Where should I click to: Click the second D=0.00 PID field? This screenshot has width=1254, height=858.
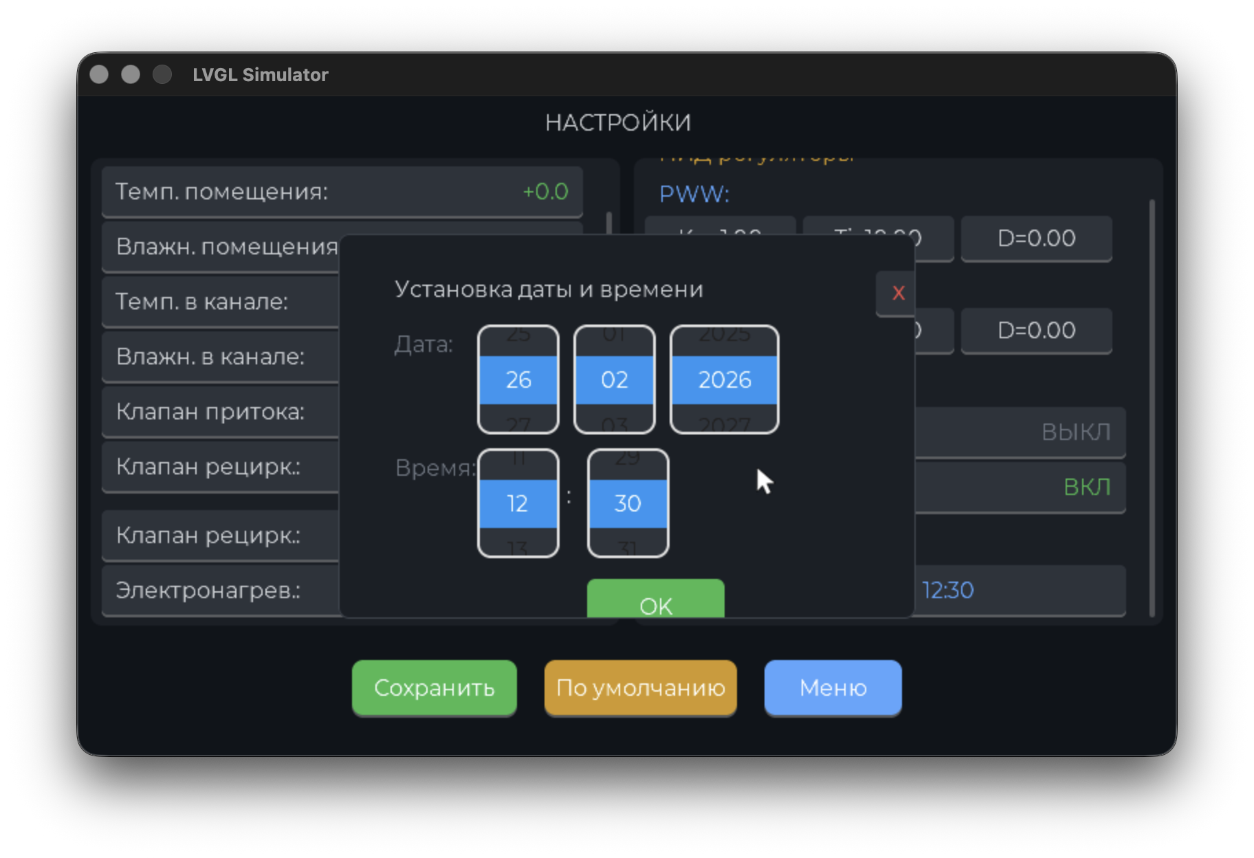(1036, 331)
